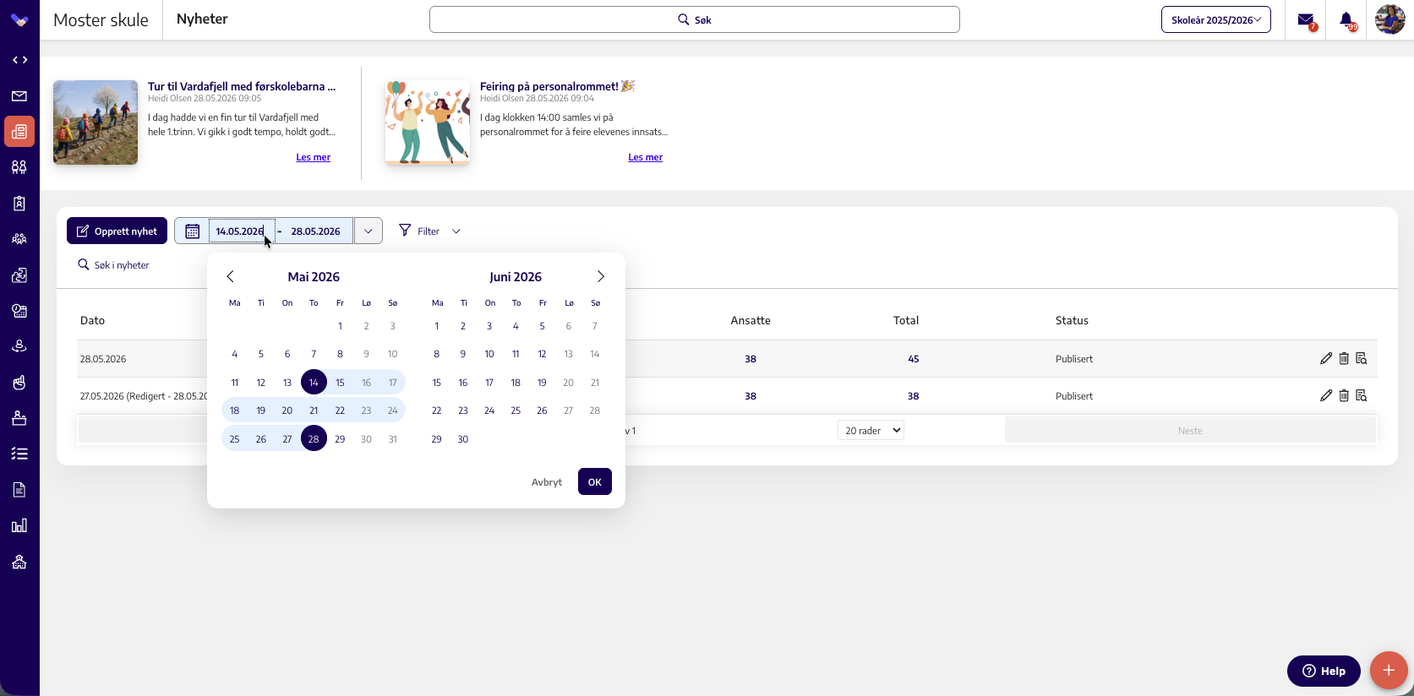
Task: Follow Les mer link for Vardafjell article
Action: point(313,157)
